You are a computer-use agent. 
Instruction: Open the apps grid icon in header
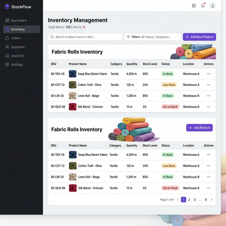pos(194,6)
